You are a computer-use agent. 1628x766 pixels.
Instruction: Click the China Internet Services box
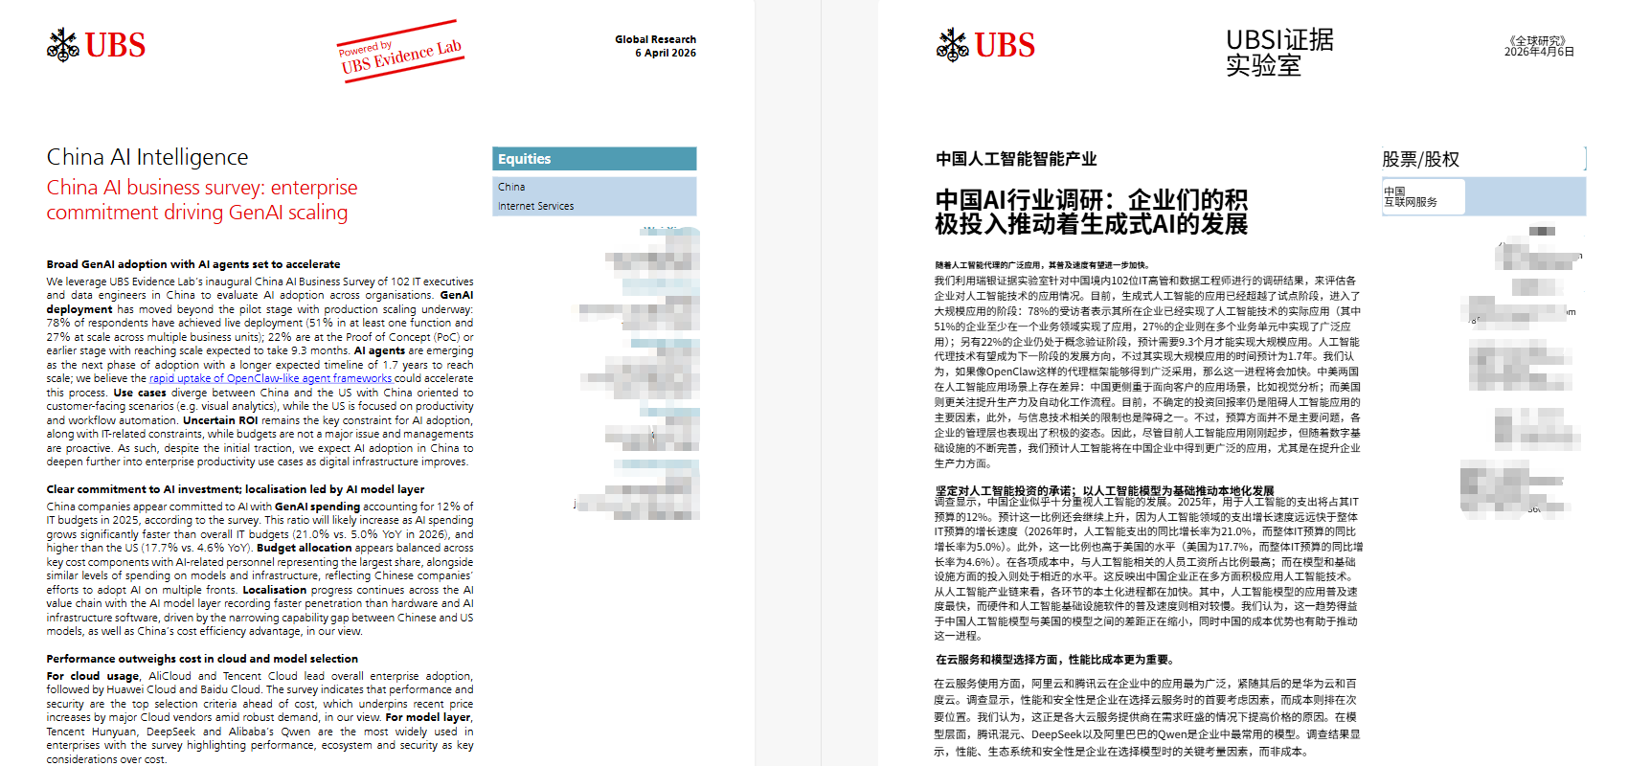[594, 196]
